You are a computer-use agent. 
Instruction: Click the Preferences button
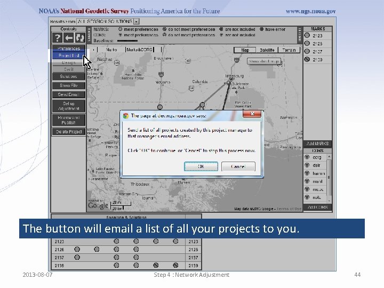(69, 48)
